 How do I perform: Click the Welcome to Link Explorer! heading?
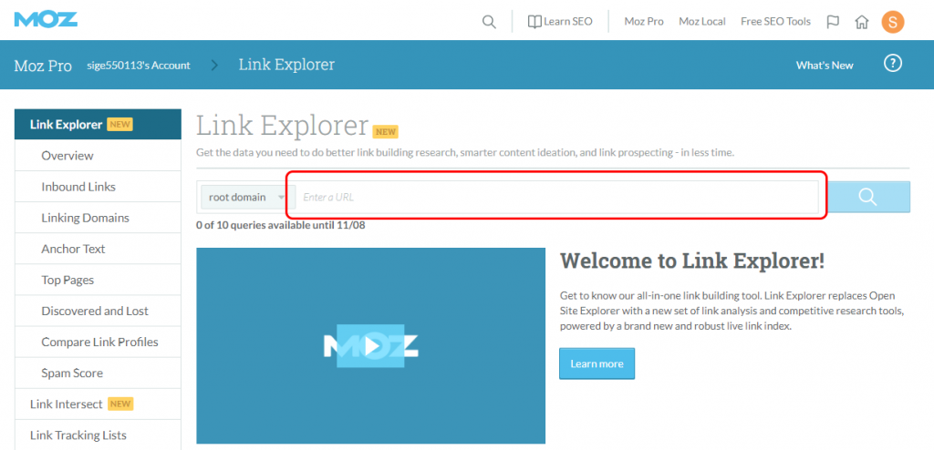pos(692,261)
